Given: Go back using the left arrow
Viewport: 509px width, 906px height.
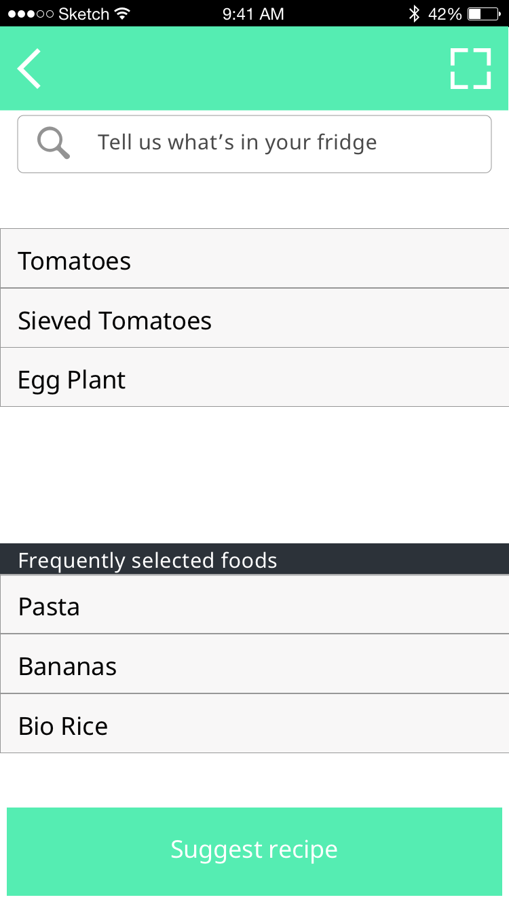Looking at the screenshot, I should pos(29,69).
